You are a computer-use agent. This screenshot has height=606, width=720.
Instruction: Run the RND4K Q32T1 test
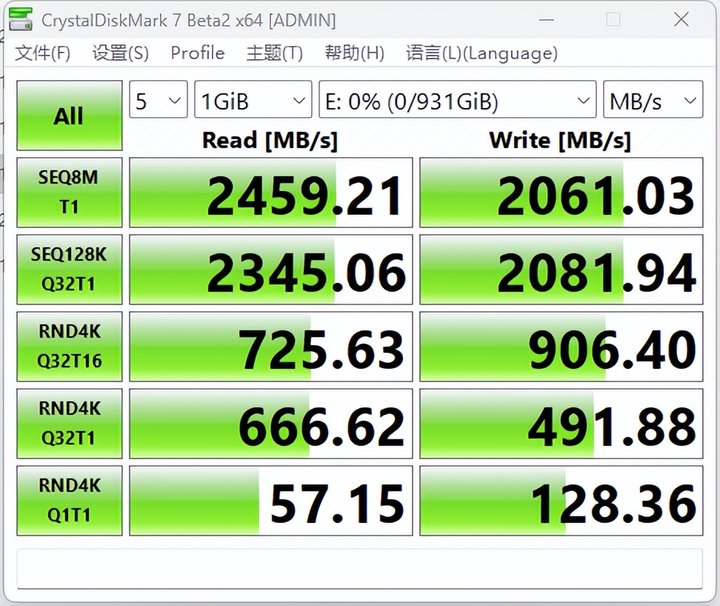[x=70, y=423]
